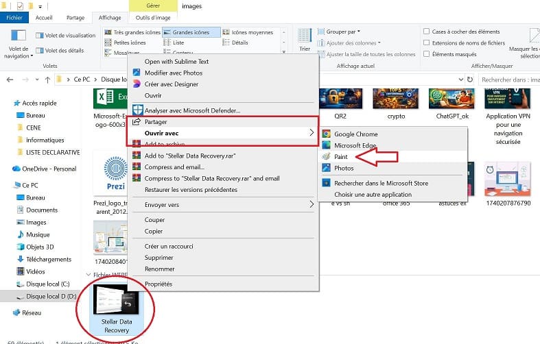The image size is (540, 344).
Task: Select Grandes icônes layout
Action: point(191,32)
